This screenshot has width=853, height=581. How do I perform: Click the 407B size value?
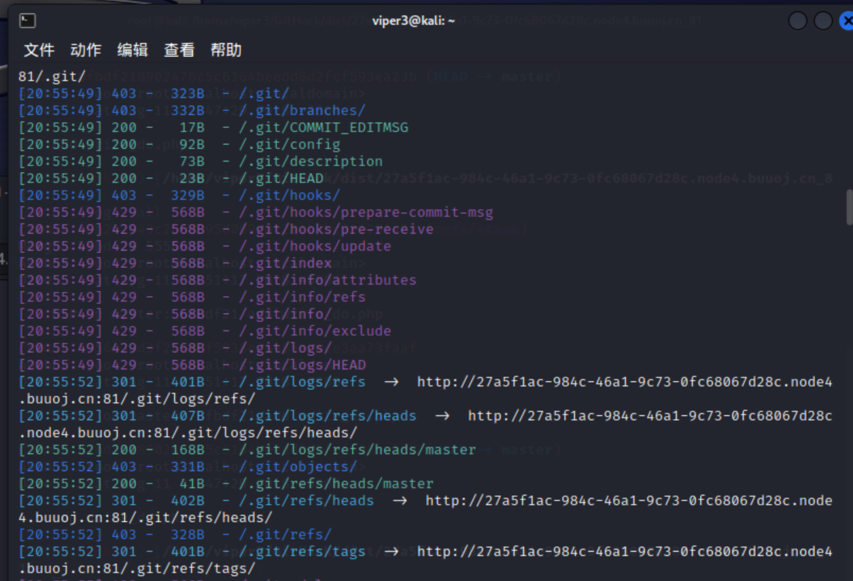coord(188,416)
